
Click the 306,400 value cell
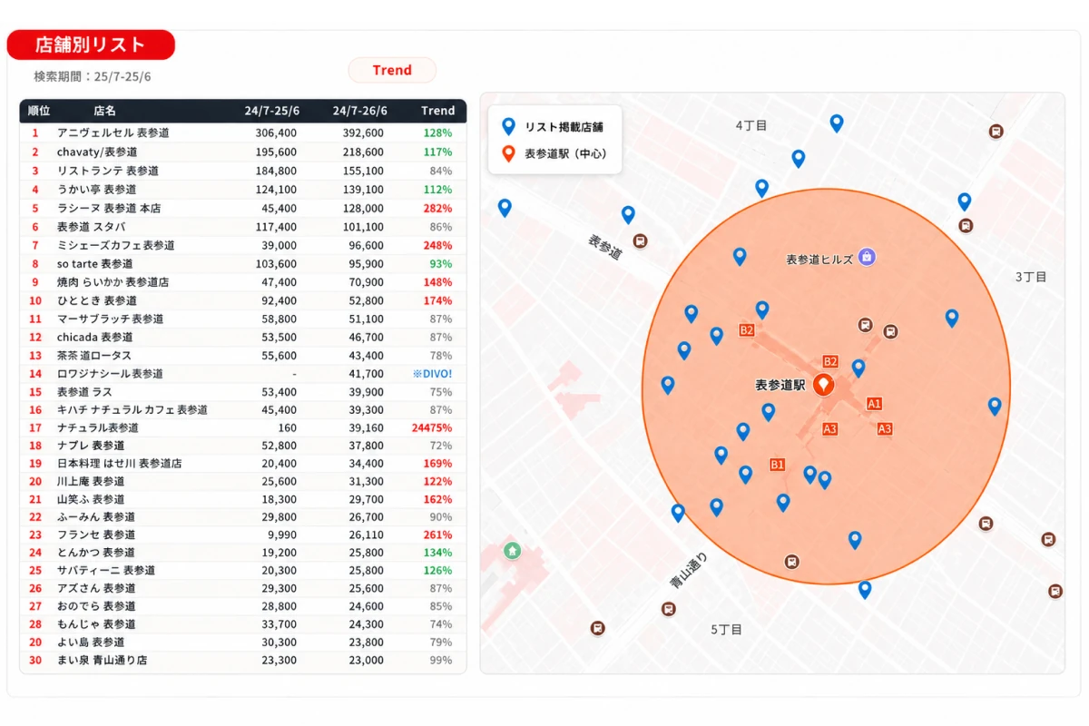276,132
